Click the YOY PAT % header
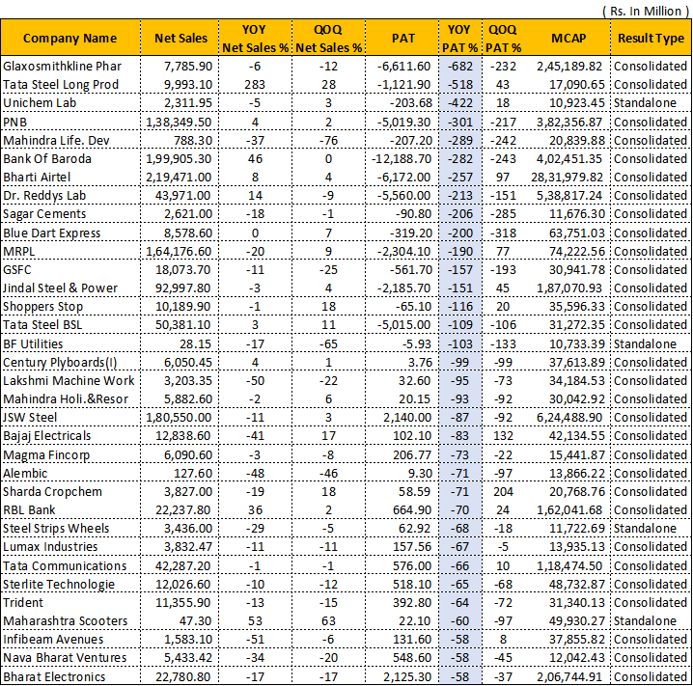The image size is (693, 686). click(459, 39)
